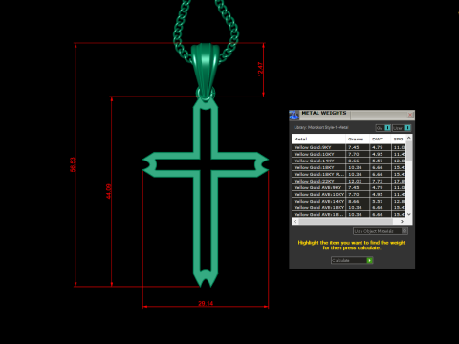
Task: Sort by the Metal column header
Action: pos(318,139)
